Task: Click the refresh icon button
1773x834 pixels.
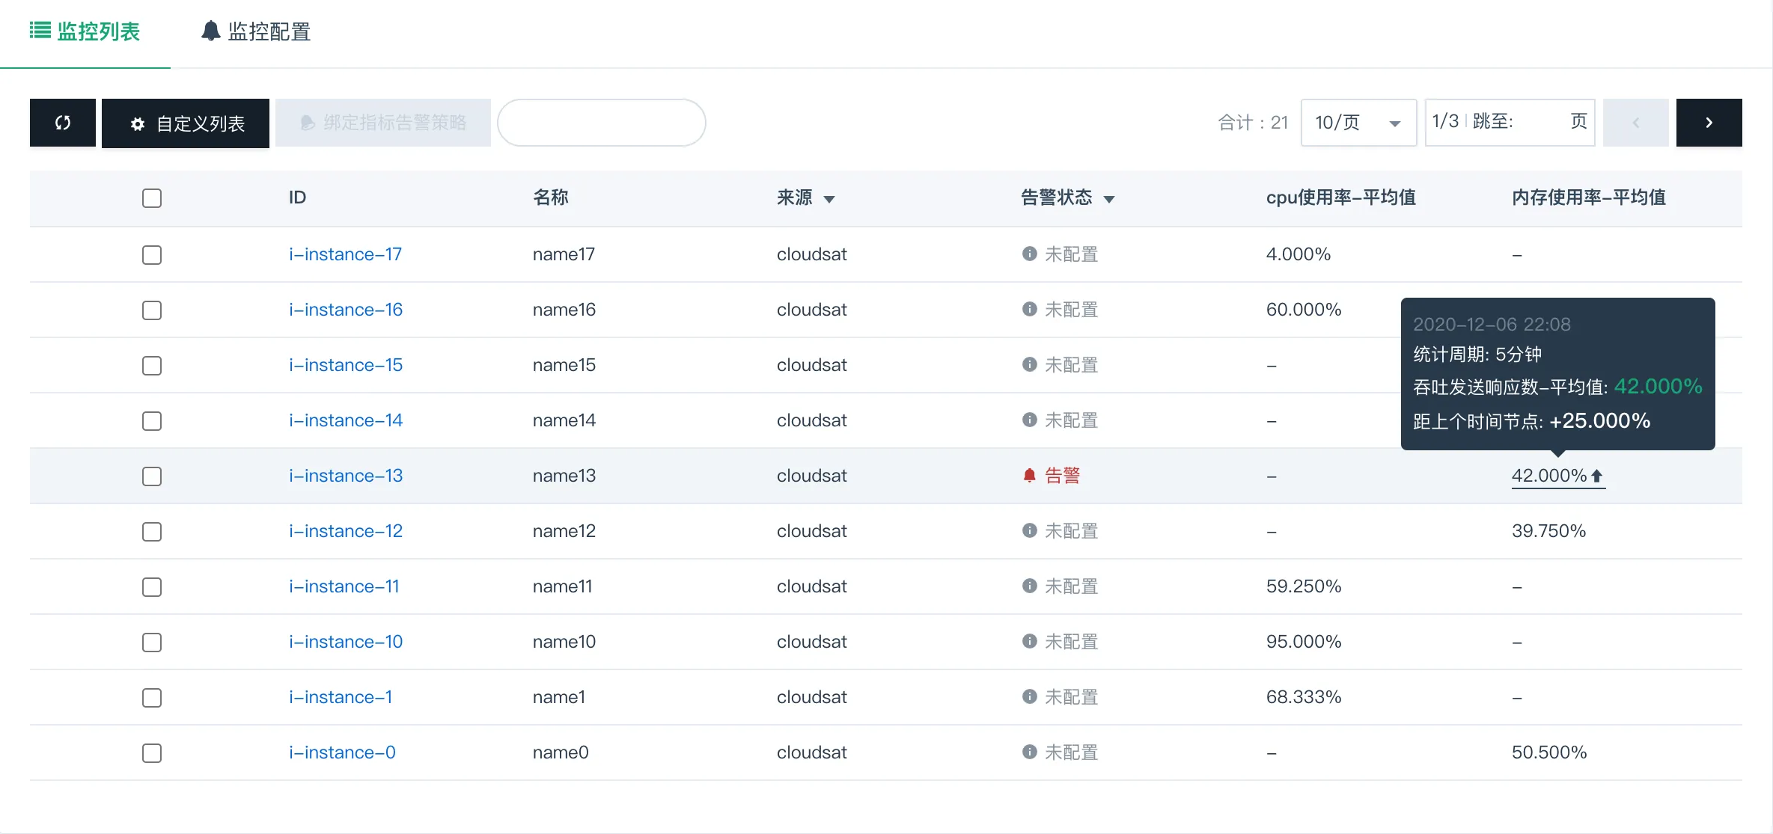Action: (x=63, y=123)
